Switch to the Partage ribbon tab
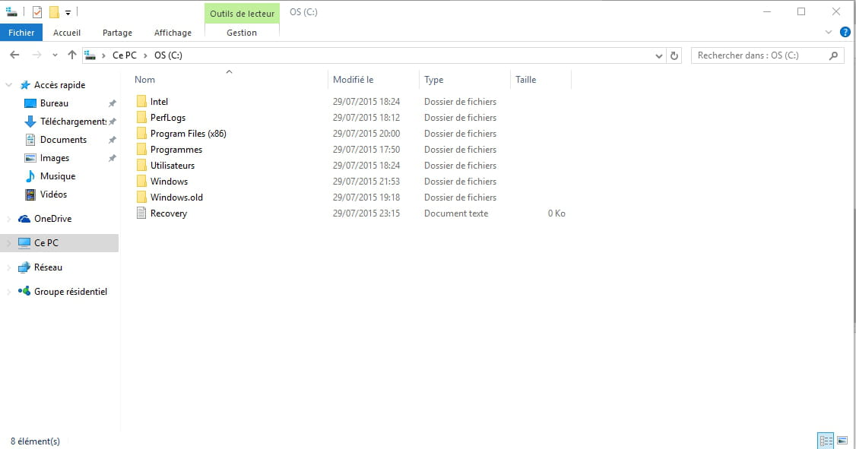This screenshot has width=856, height=449. point(117,33)
